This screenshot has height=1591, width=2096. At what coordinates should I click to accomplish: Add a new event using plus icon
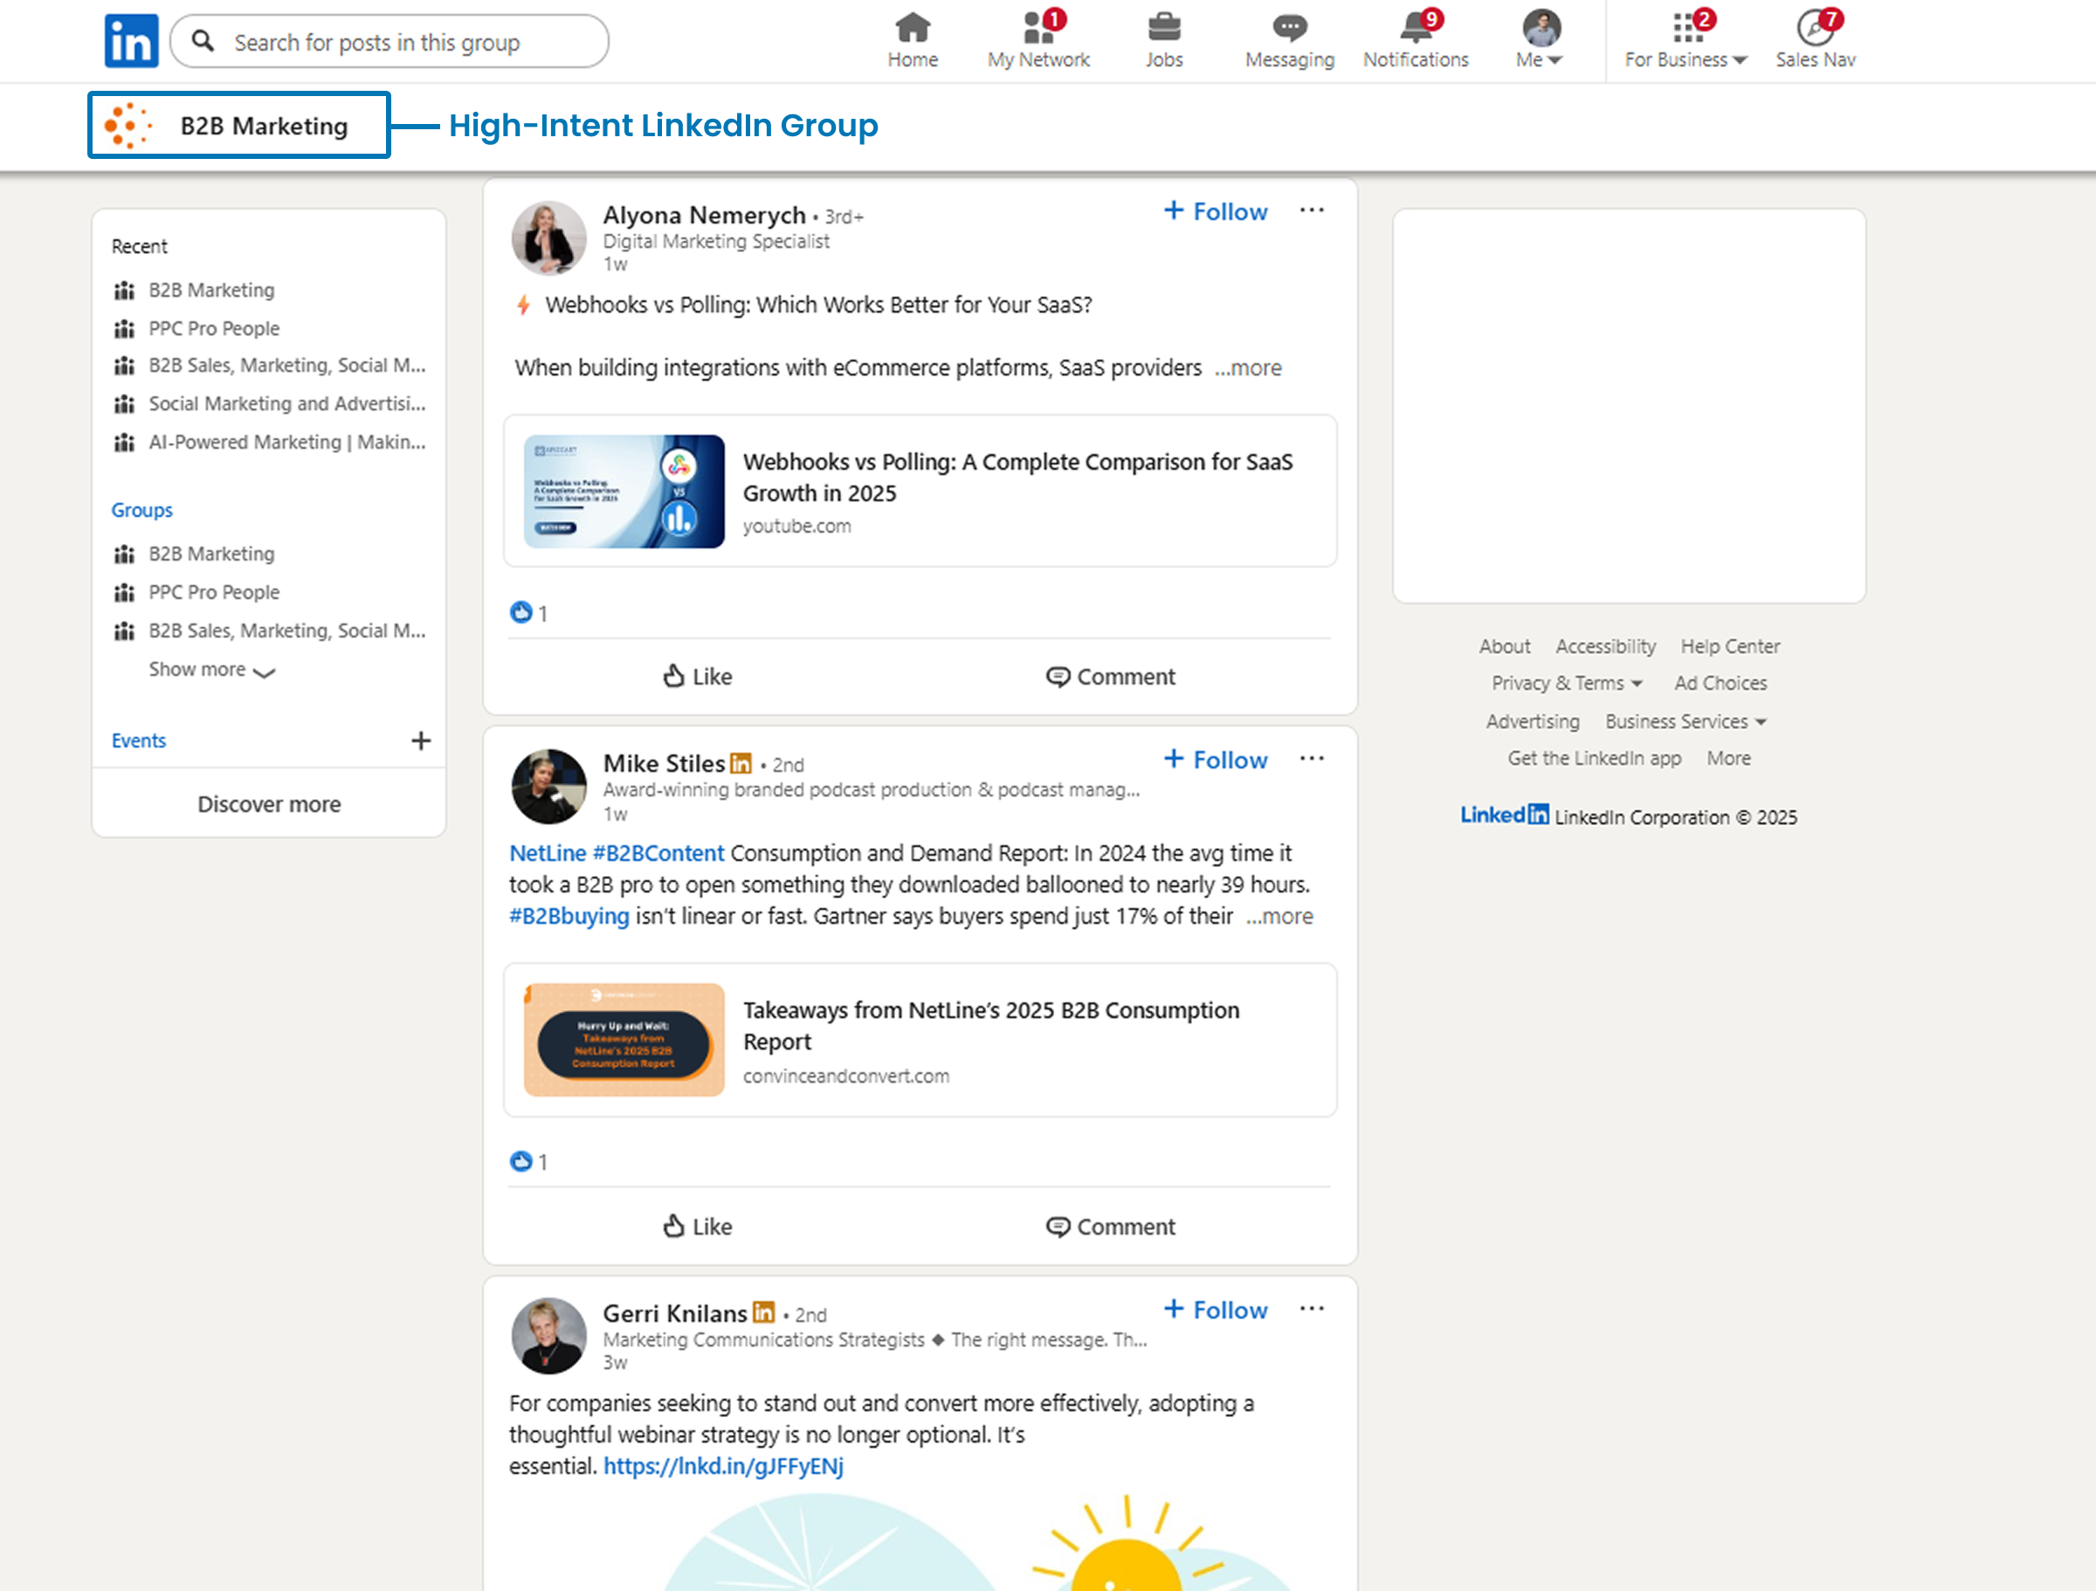click(x=421, y=740)
